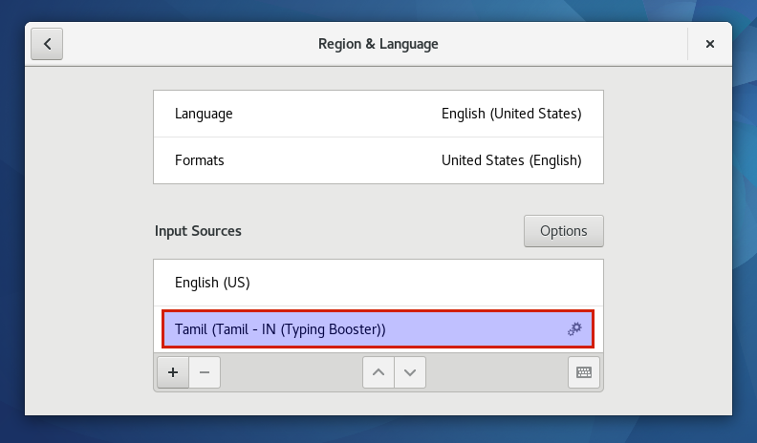Screen dimensions: 757x443
Task: Open Typing Booster preferences gear icon
Action: coord(574,329)
